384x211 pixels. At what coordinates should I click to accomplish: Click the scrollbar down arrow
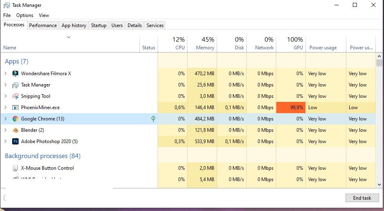[x=379, y=185]
